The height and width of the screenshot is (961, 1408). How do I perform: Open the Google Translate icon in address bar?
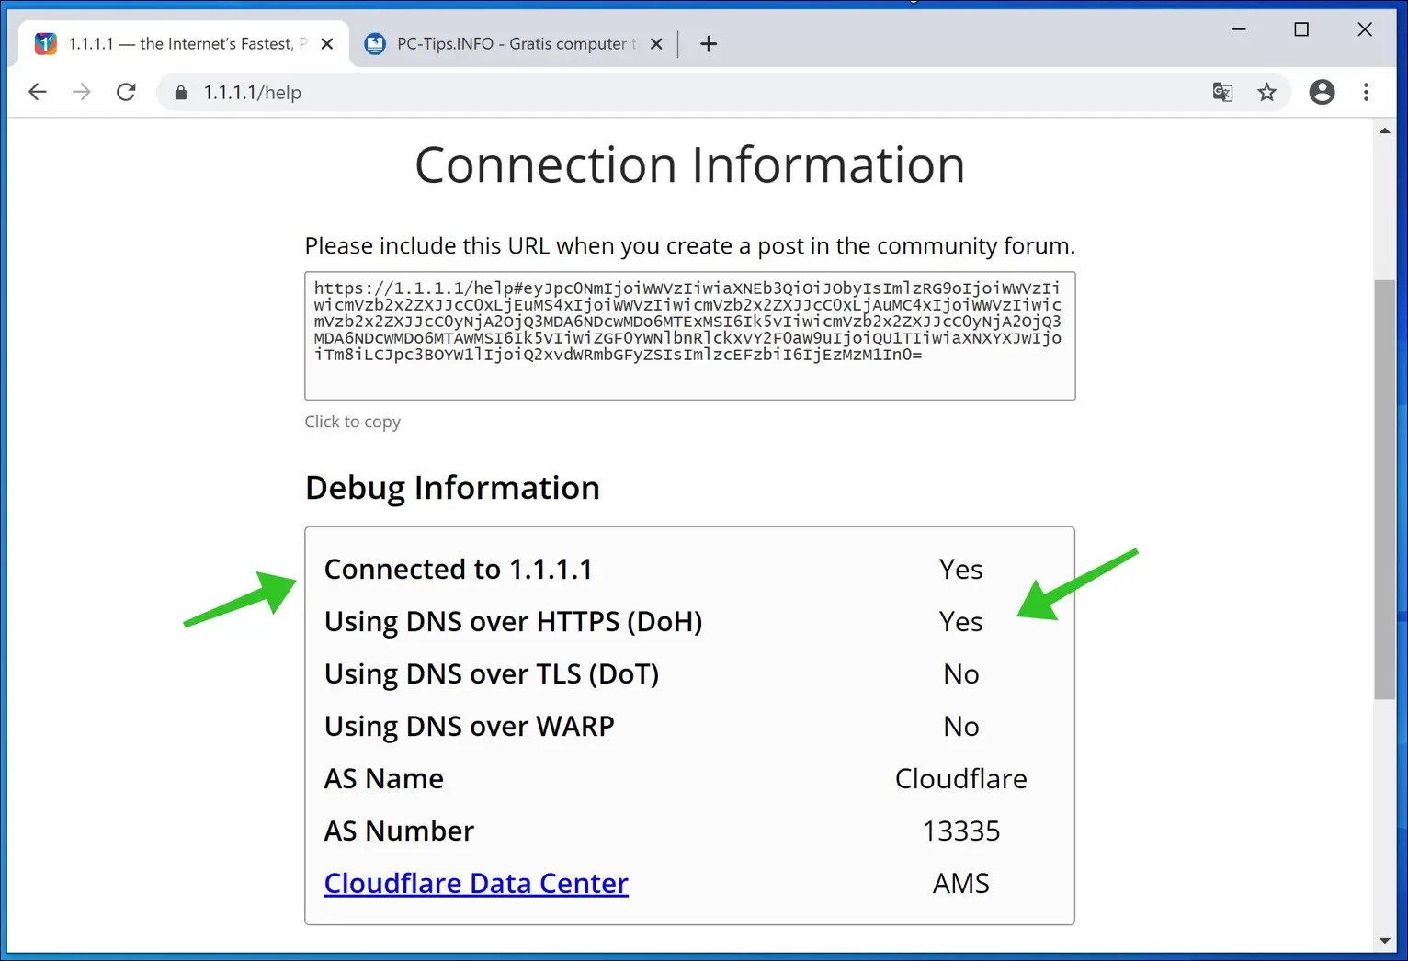point(1222,92)
